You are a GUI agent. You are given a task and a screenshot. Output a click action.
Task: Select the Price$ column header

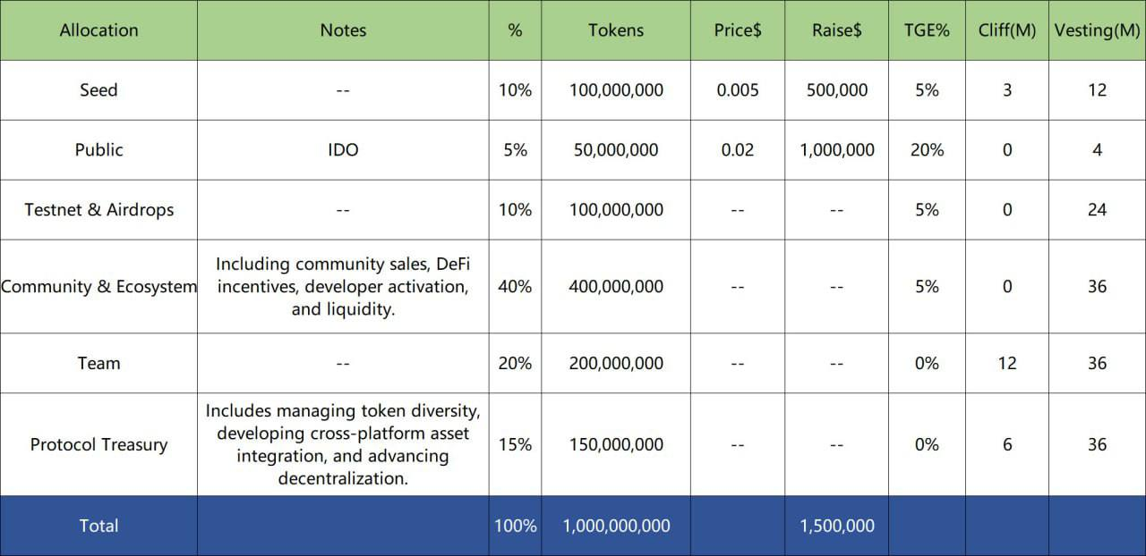tap(738, 30)
